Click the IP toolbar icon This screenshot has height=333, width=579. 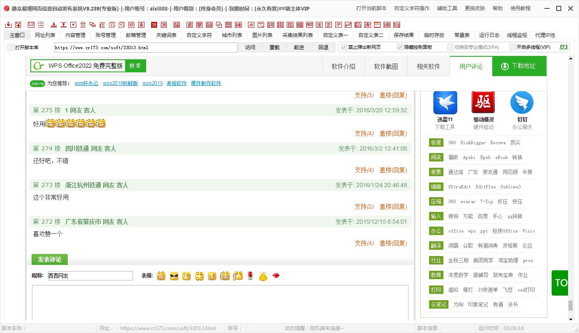coord(339,25)
